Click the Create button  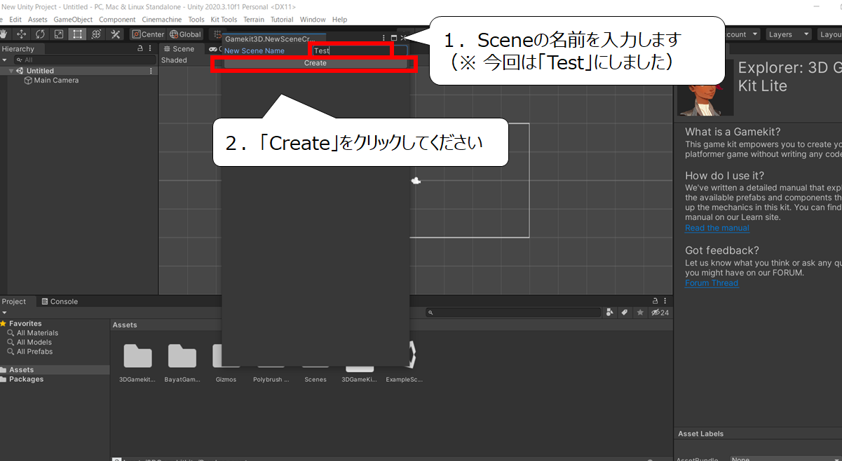click(x=315, y=63)
